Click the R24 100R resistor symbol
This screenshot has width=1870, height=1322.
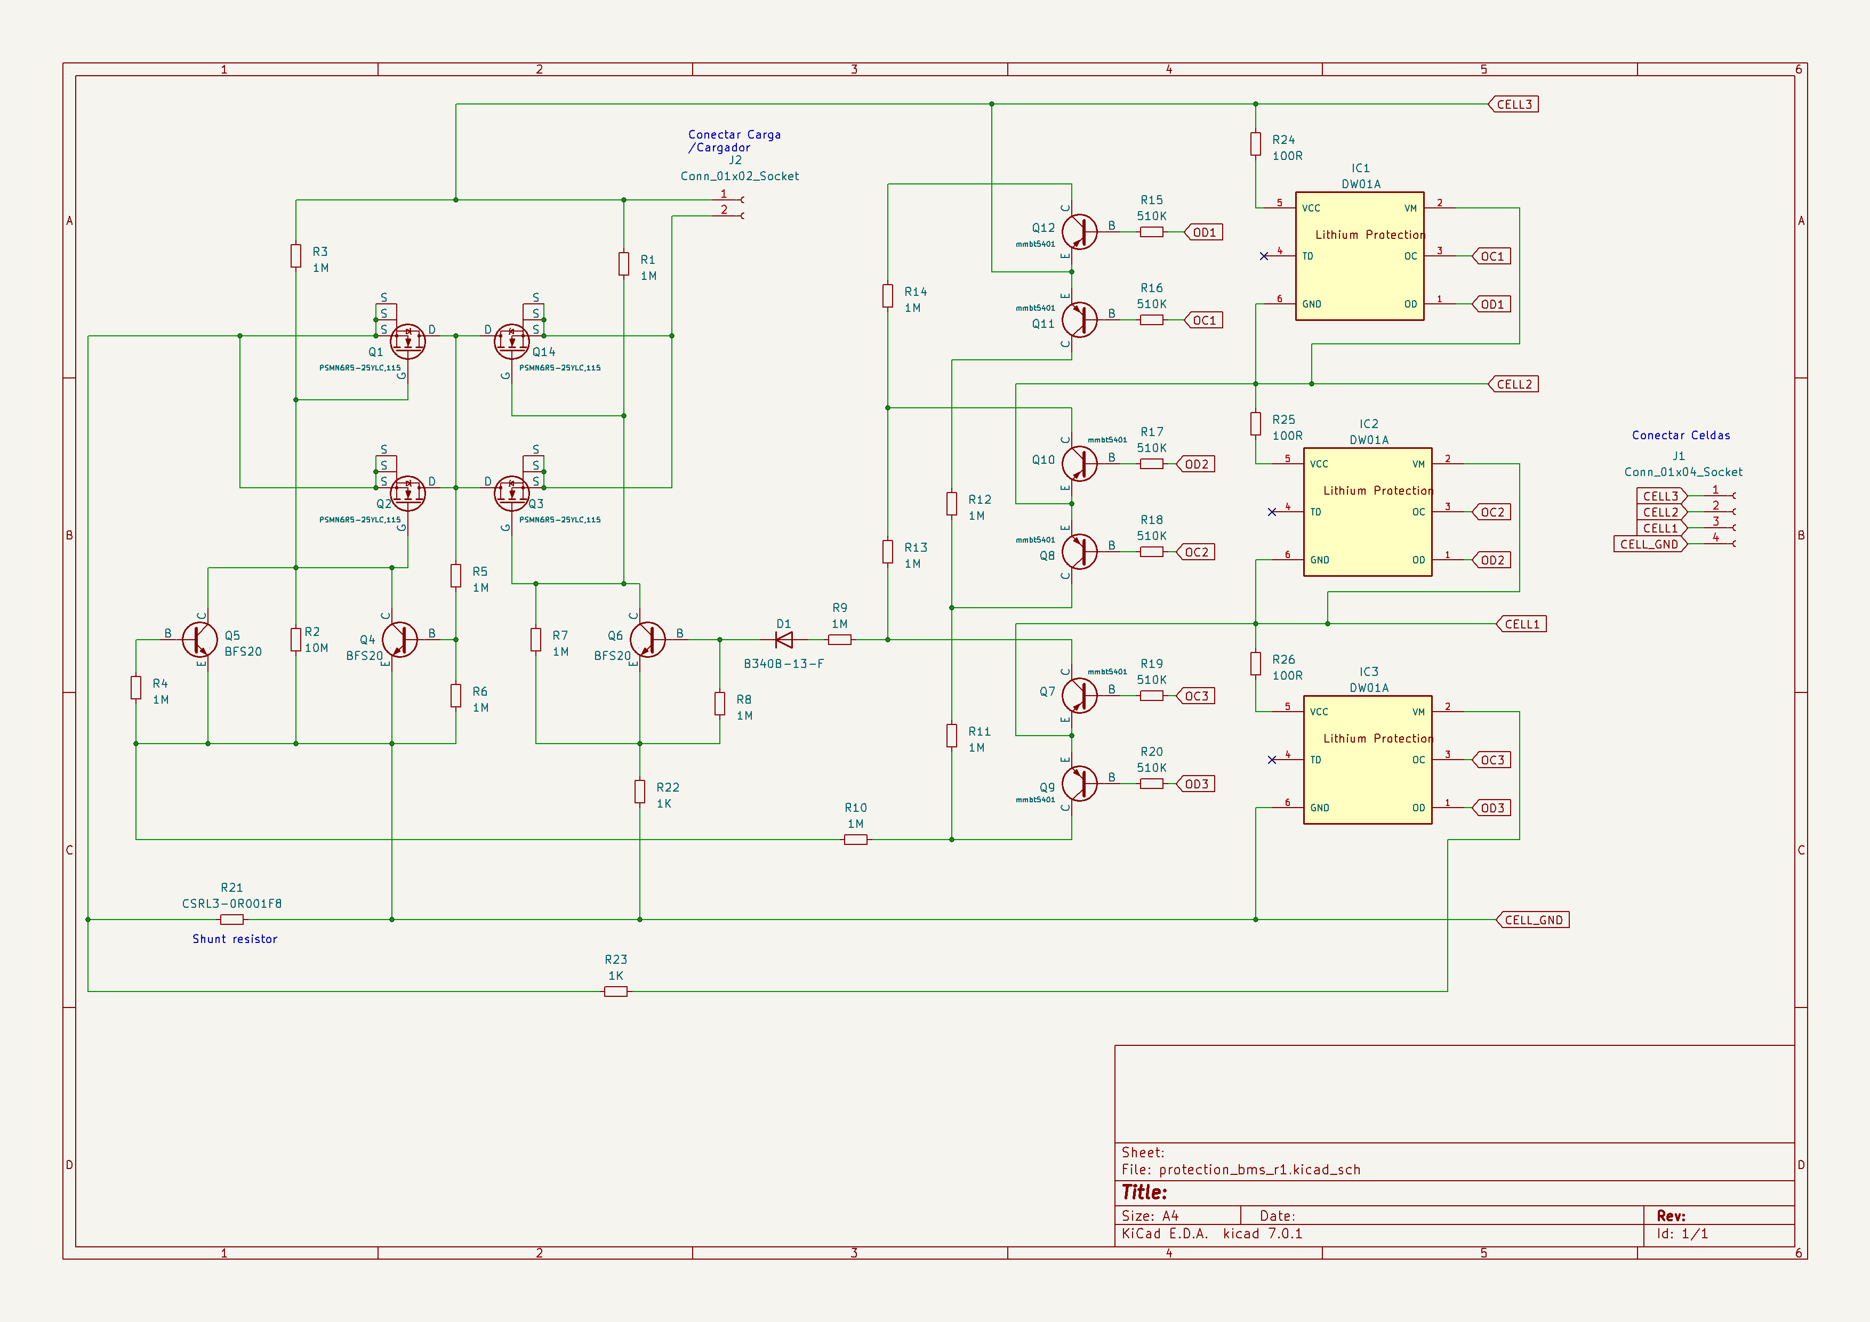tap(1256, 144)
